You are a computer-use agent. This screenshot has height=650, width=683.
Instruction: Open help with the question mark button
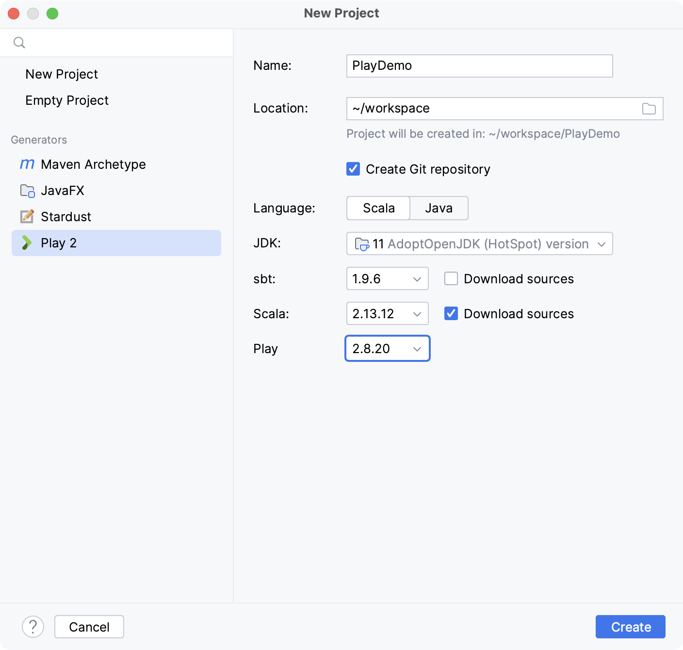(33, 627)
